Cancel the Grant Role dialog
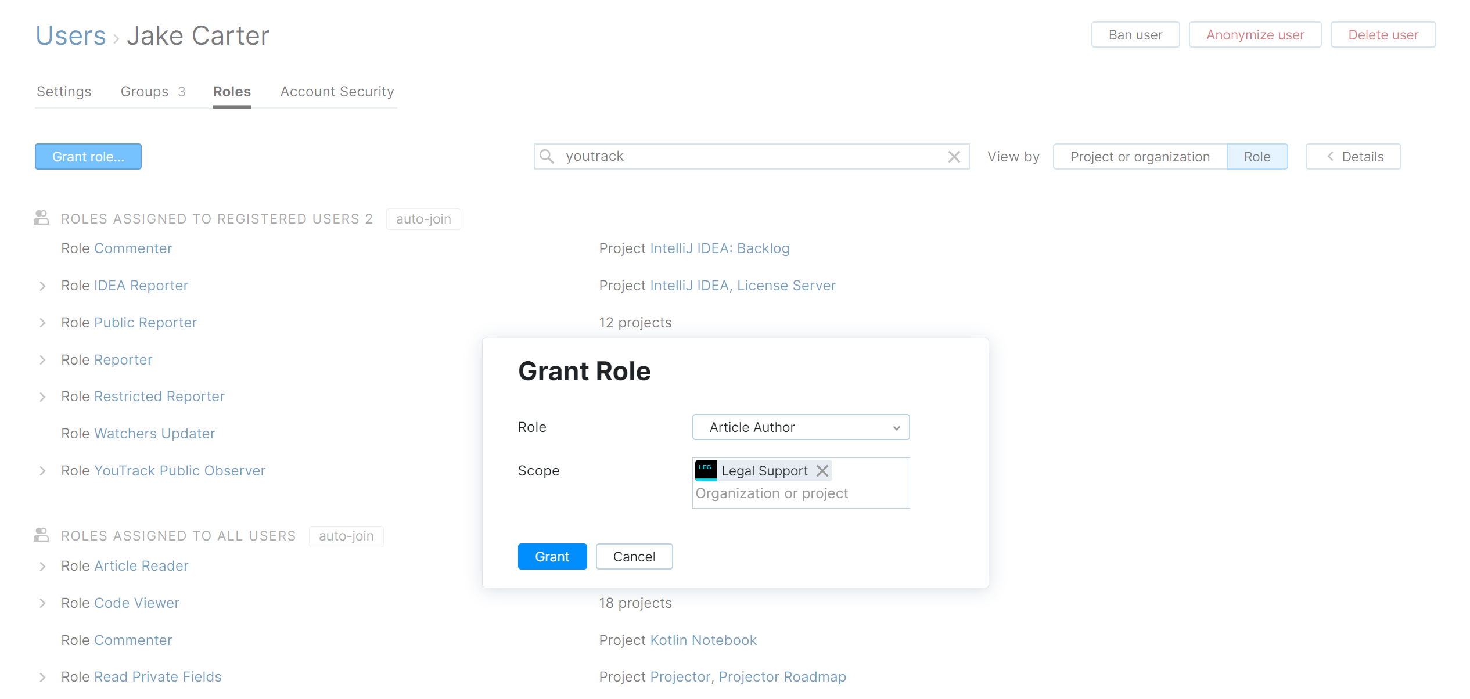This screenshot has height=699, width=1470. 634,557
